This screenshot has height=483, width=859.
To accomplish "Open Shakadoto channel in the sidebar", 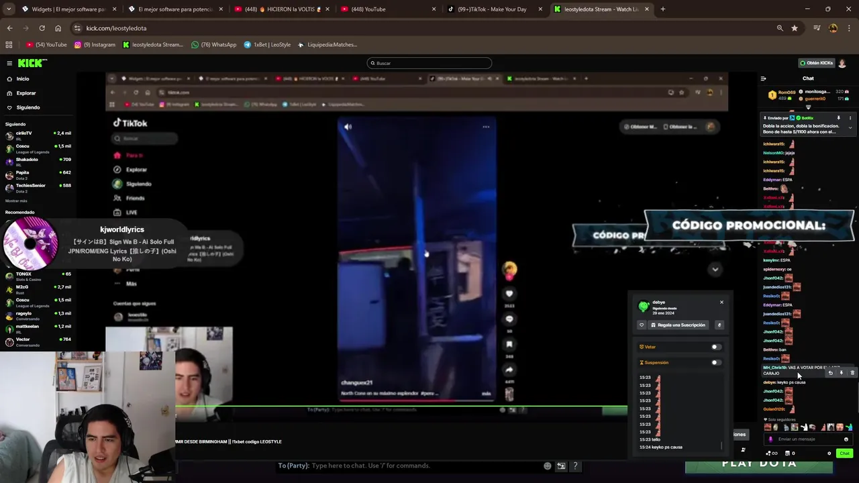I will point(38,161).
